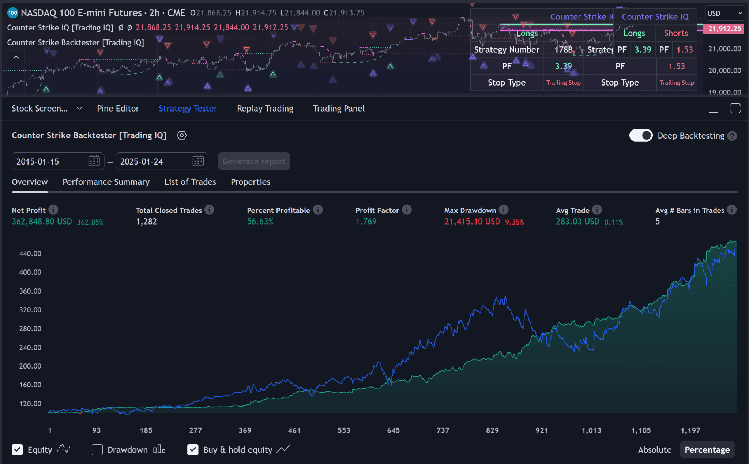Open start date calendar picker
This screenshot has height=464, width=749.
click(x=94, y=161)
